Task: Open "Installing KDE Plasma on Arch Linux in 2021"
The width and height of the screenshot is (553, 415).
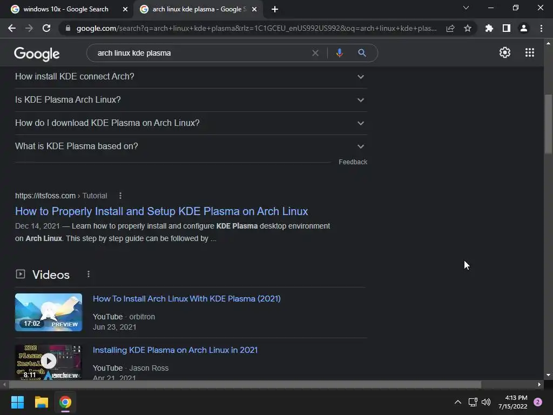Action: click(176, 350)
